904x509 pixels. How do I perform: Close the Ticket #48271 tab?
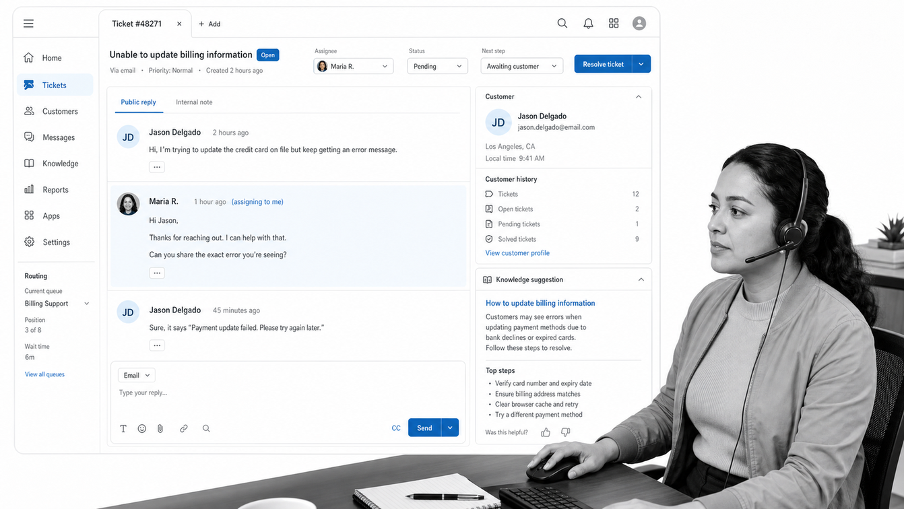(x=179, y=24)
